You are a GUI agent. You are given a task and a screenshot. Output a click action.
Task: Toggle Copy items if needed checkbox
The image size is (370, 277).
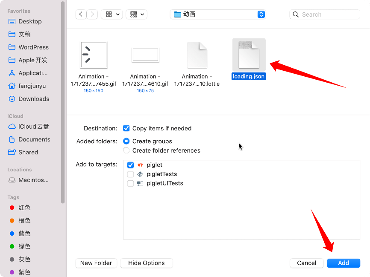[126, 128]
